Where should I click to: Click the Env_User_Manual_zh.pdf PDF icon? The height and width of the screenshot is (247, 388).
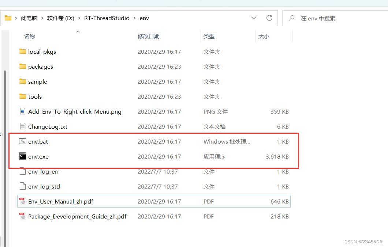(x=23, y=201)
